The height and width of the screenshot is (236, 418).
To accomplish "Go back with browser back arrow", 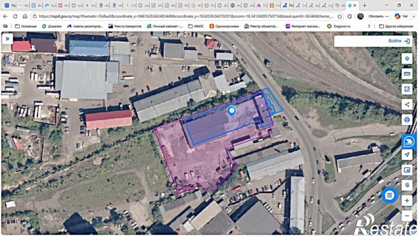I will point(5,16).
